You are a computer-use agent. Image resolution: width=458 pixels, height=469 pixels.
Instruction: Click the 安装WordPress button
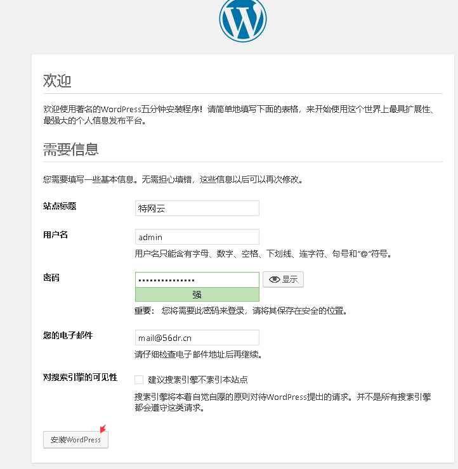coord(75,440)
